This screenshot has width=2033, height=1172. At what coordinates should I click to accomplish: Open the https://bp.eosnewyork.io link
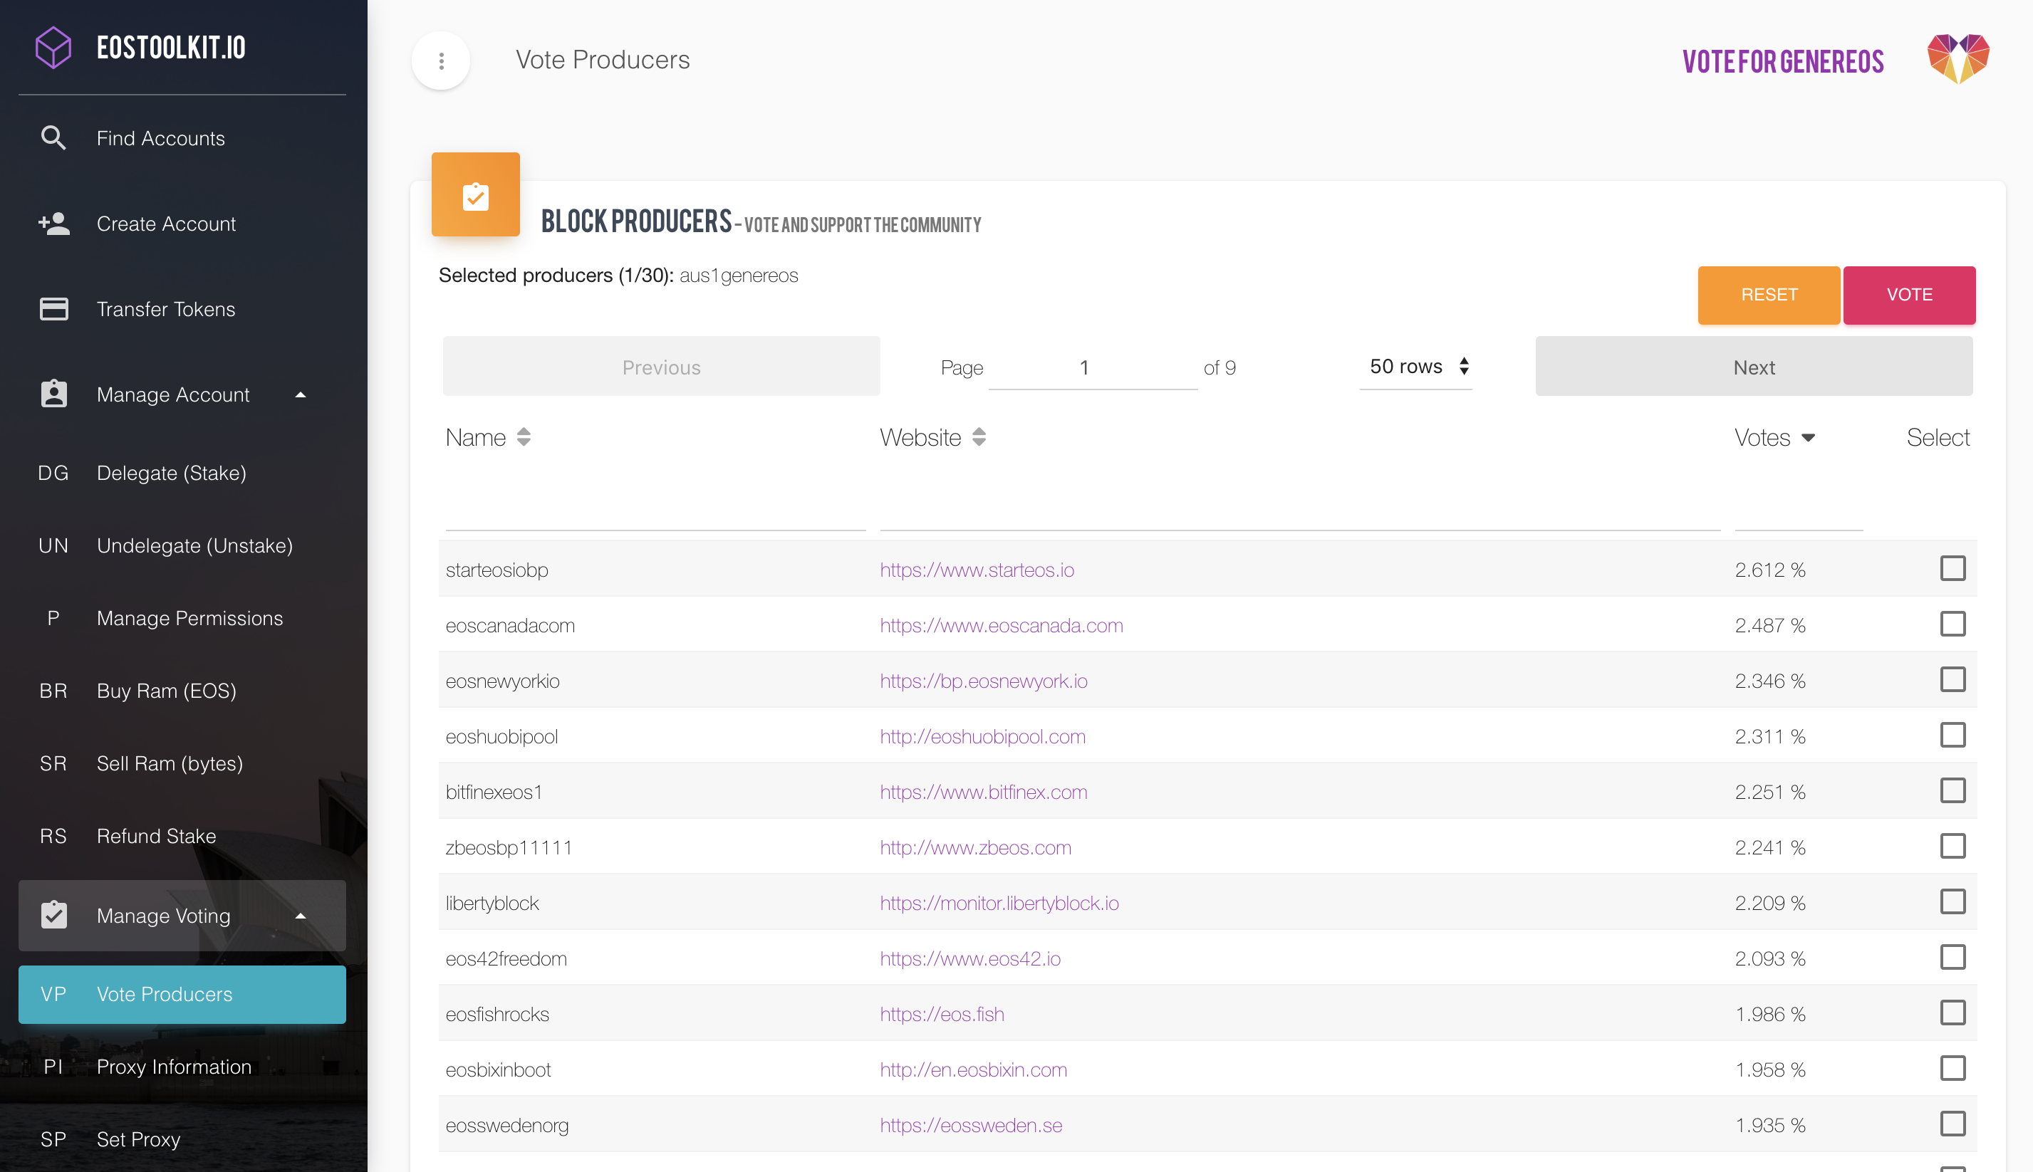click(983, 681)
